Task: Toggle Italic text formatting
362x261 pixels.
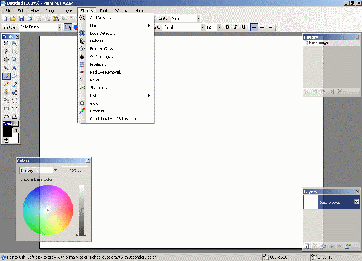Action: pos(235,27)
